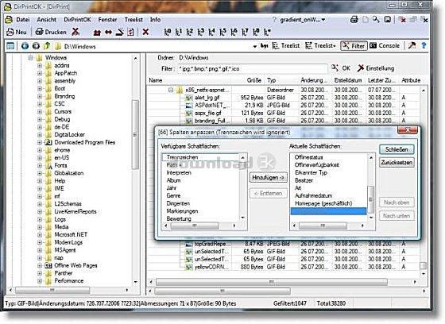Click the back navigation arrow icon
This screenshot has width=445, height=324.
(25, 46)
